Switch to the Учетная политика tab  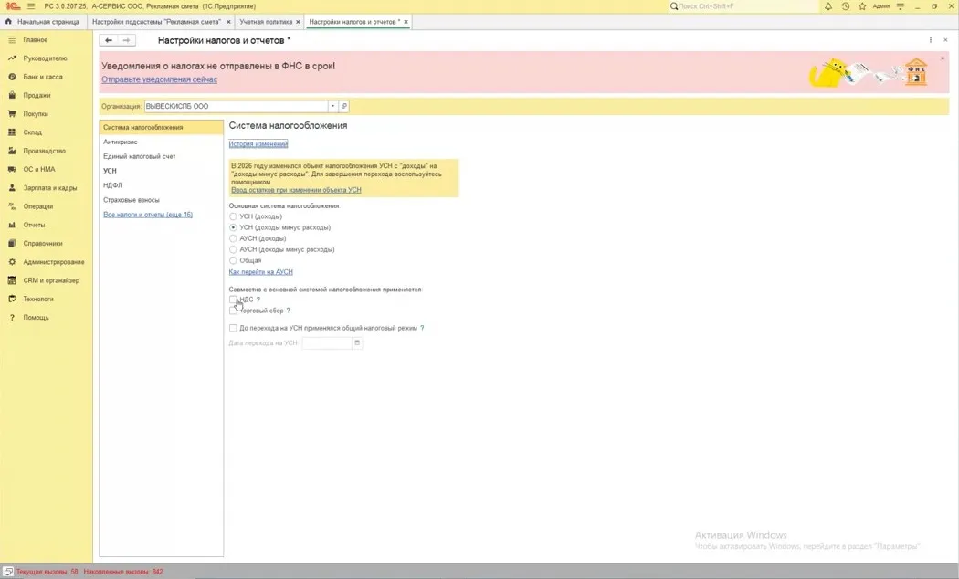[266, 22]
